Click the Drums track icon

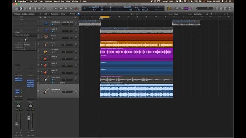[46, 37]
